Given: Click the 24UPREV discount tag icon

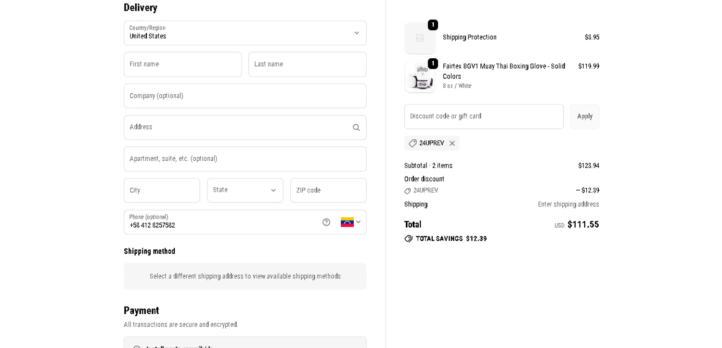Looking at the screenshot, I should (413, 143).
